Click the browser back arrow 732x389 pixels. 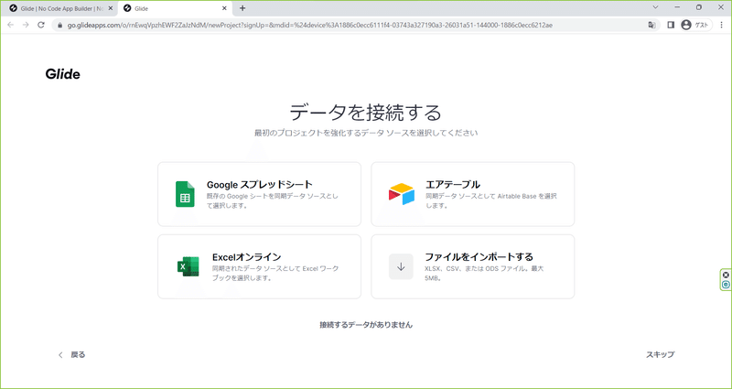11,25
